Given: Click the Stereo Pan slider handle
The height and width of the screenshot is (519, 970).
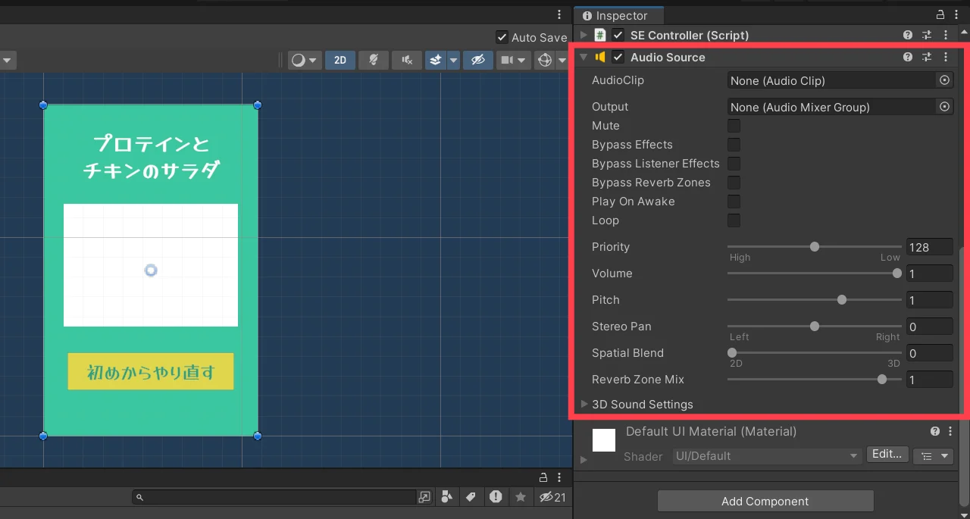Looking at the screenshot, I should click(x=815, y=326).
